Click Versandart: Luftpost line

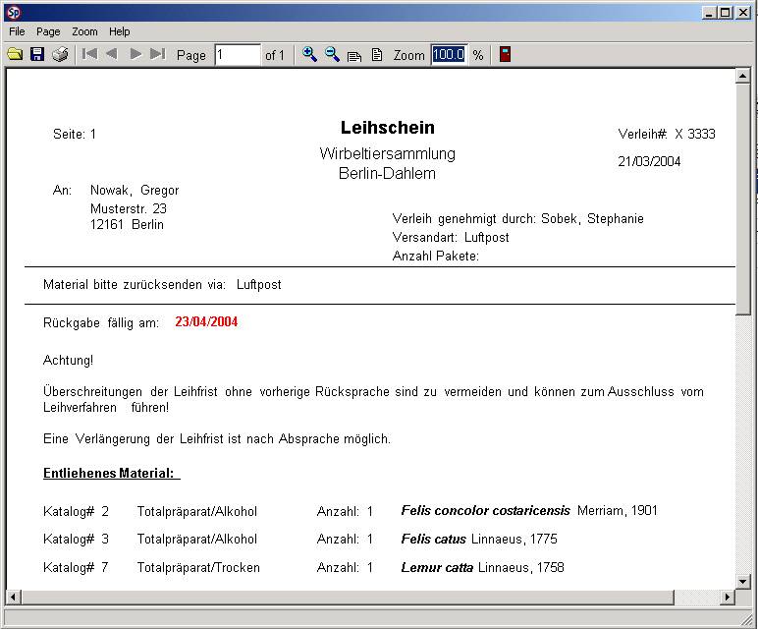point(451,238)
